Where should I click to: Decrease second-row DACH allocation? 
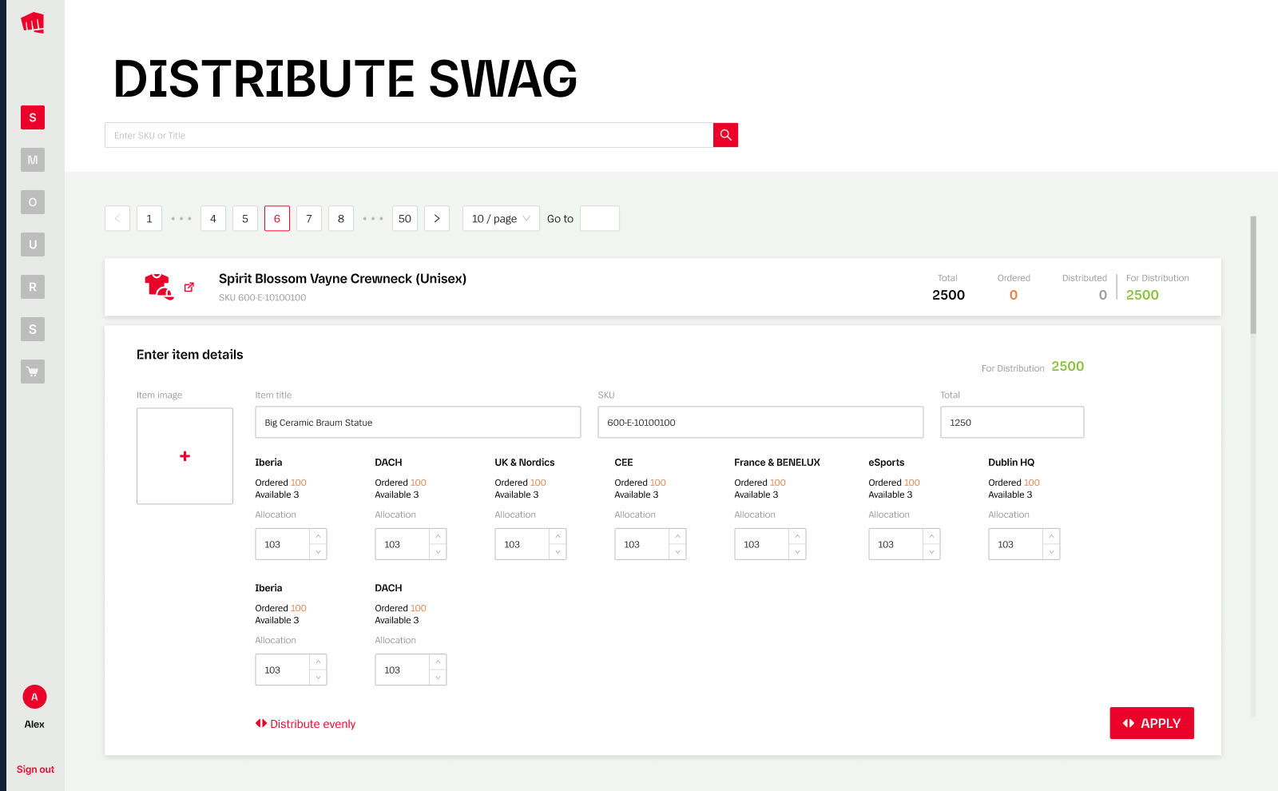coord(438,678)
